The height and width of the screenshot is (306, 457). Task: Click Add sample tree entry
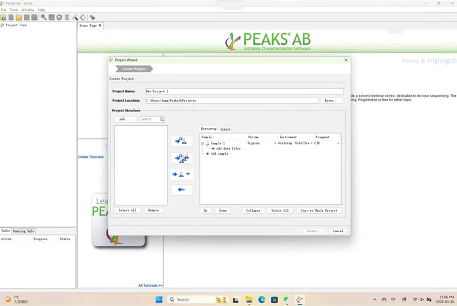pos(219,154)
